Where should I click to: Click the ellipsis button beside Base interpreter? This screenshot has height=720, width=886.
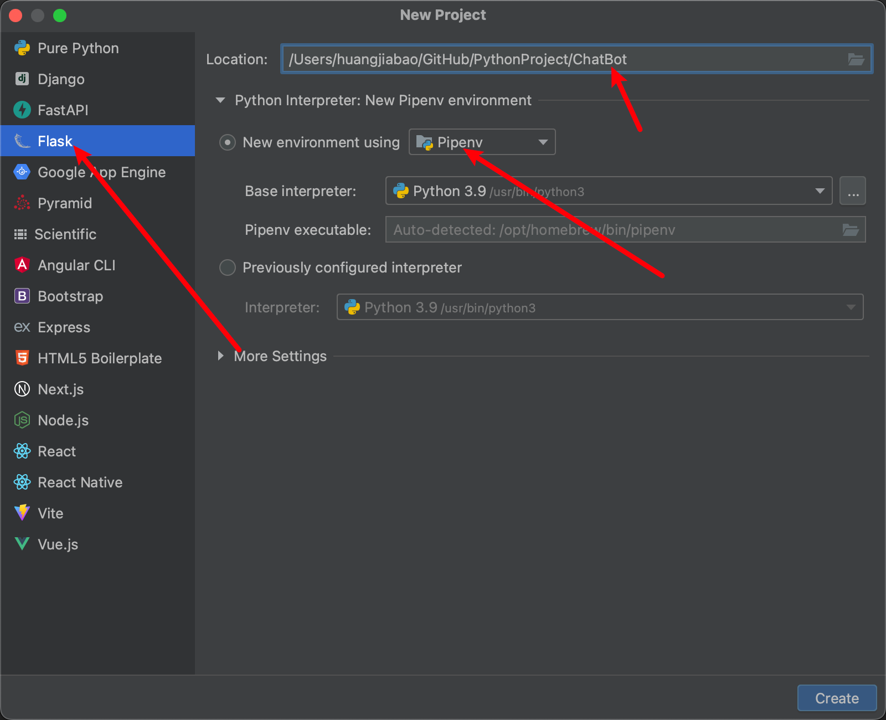click(x=853, y=191)
